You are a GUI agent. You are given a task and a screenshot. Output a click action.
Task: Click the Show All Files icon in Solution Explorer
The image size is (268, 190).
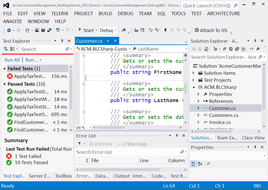243,49
